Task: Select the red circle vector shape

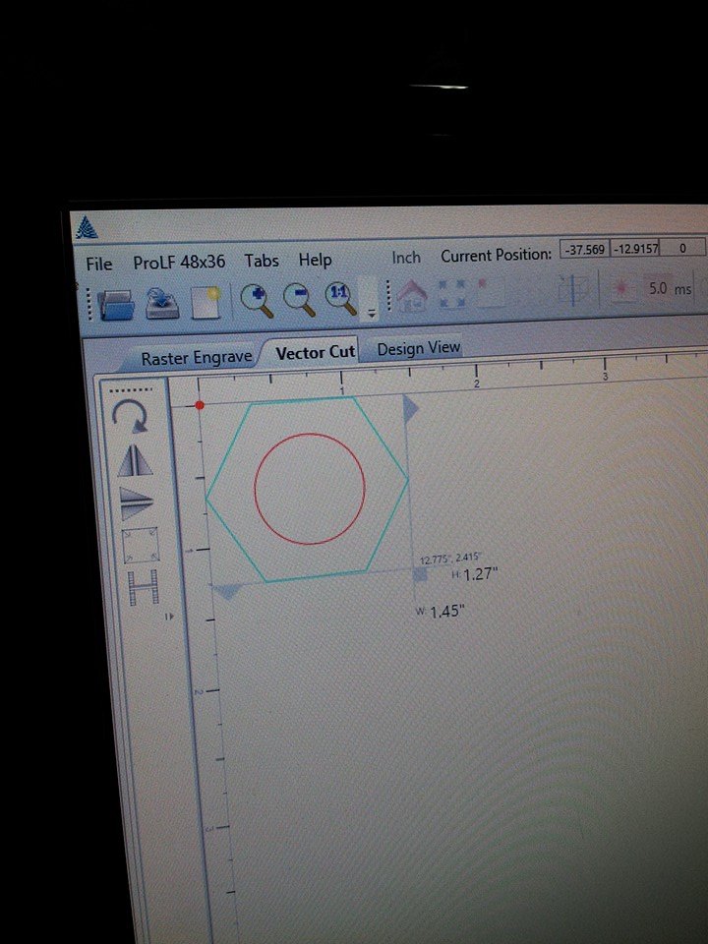Action: 310,489
